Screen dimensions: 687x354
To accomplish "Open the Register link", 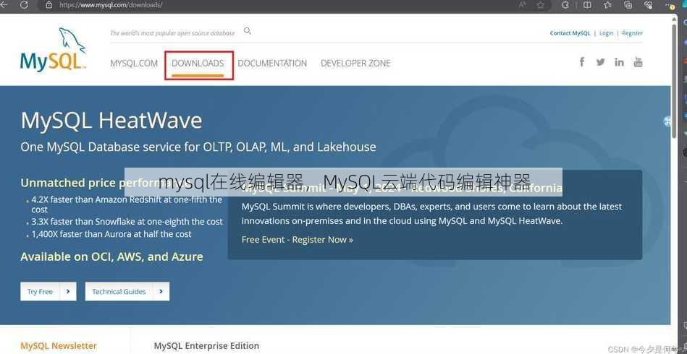I will [632, 33].
